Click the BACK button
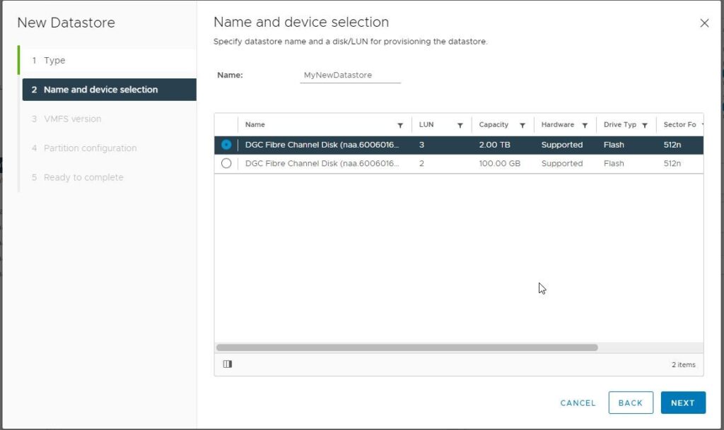724x430 pixels. pos(630,402)
